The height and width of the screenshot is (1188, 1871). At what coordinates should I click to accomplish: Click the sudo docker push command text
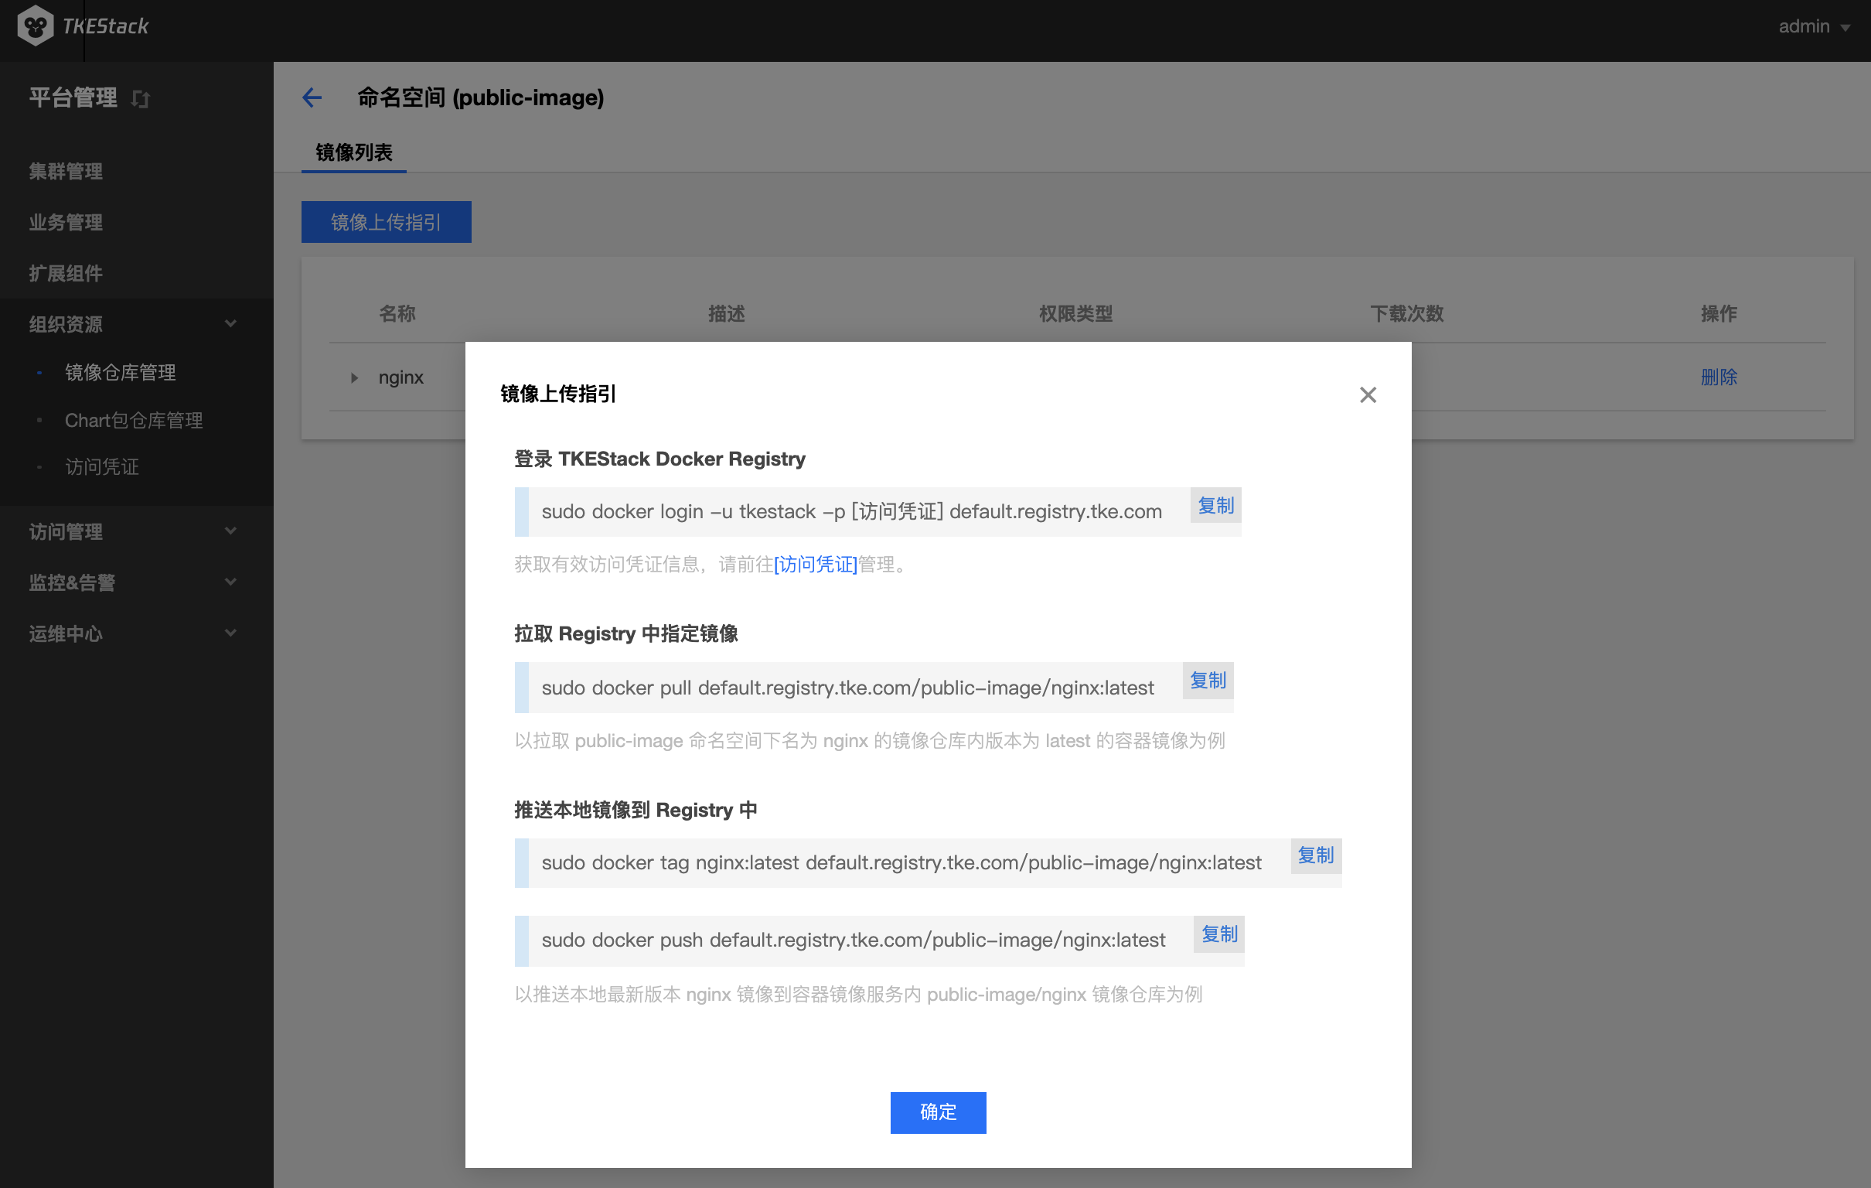(853, 940)
